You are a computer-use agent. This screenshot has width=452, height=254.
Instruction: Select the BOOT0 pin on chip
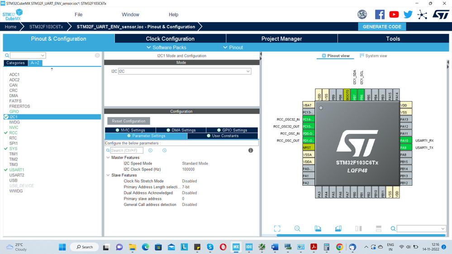click(347, 95)
